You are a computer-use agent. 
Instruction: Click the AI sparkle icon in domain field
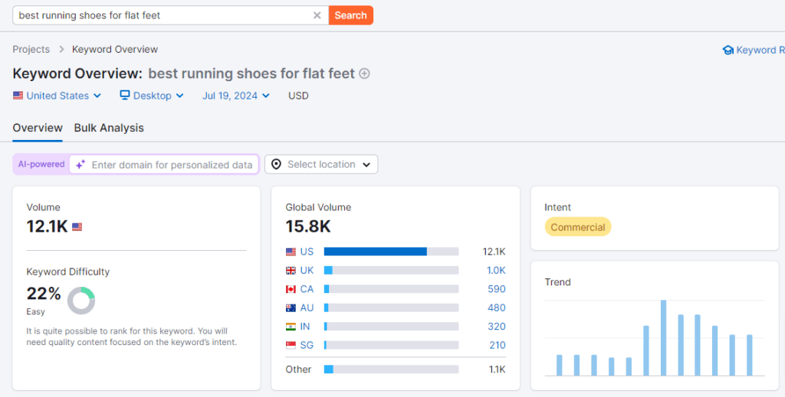click(80, 164)
